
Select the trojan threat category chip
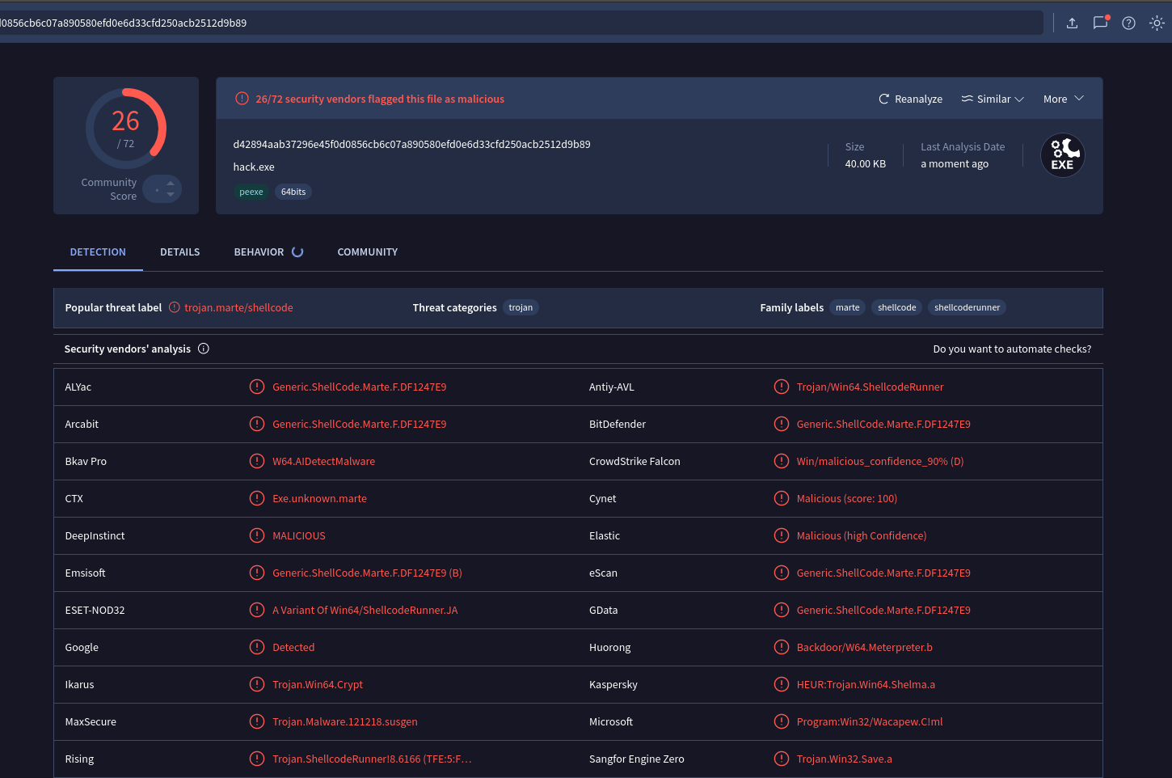(521, 307)
